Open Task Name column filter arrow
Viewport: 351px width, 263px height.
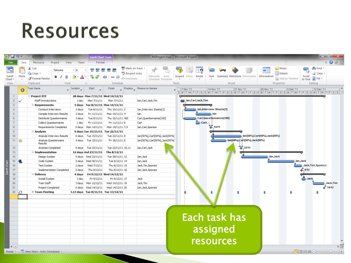[68, 90]
